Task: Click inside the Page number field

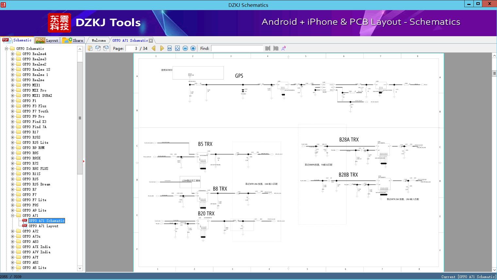Action: [x=132, y=48]
